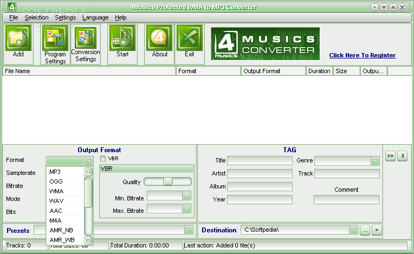Open the Max. Bitrate dropdown
414x254 pixels.
(x=186, y=209)
